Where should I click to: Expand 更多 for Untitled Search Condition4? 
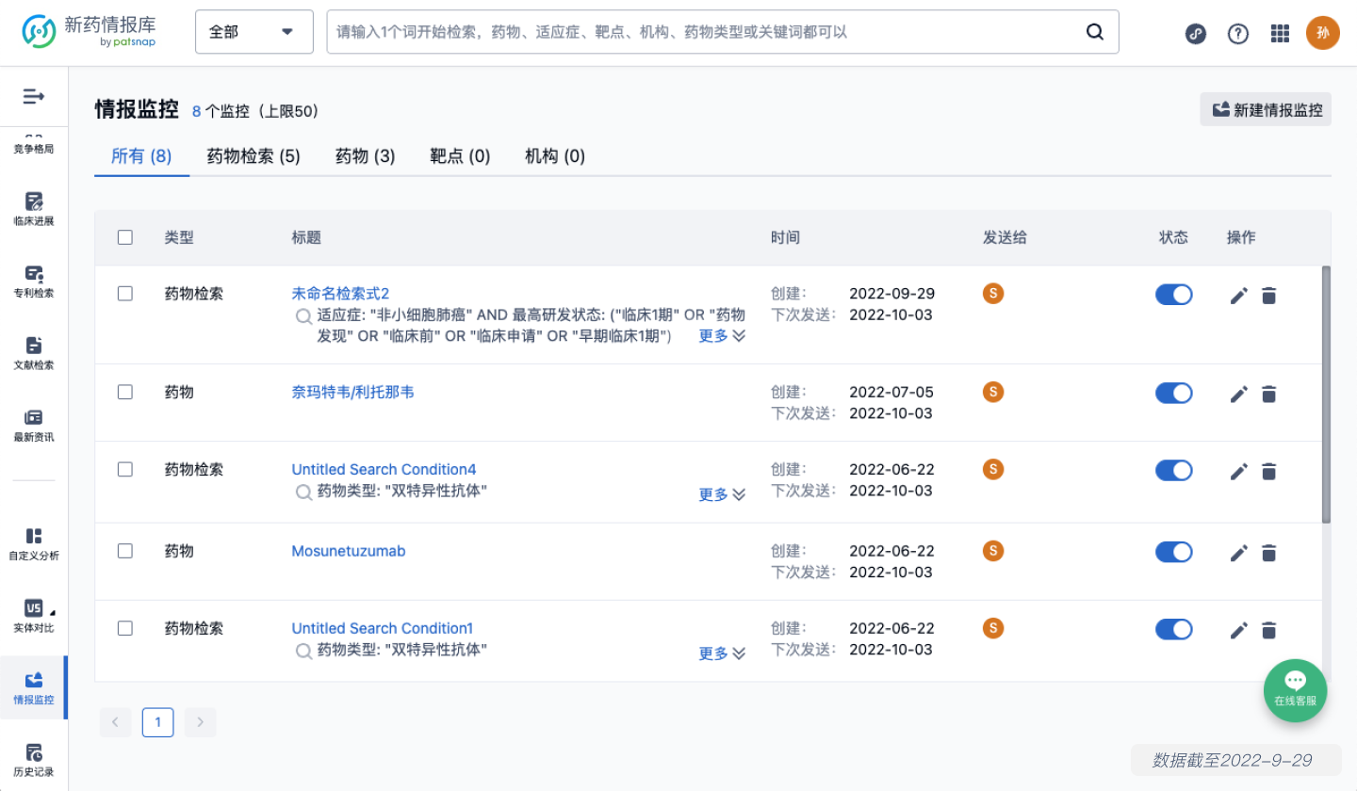(x=722, y=495)
